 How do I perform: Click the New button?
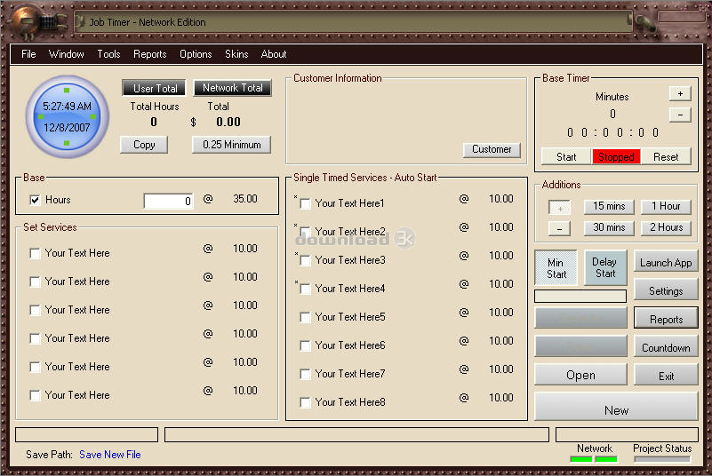tap(616, 407)
